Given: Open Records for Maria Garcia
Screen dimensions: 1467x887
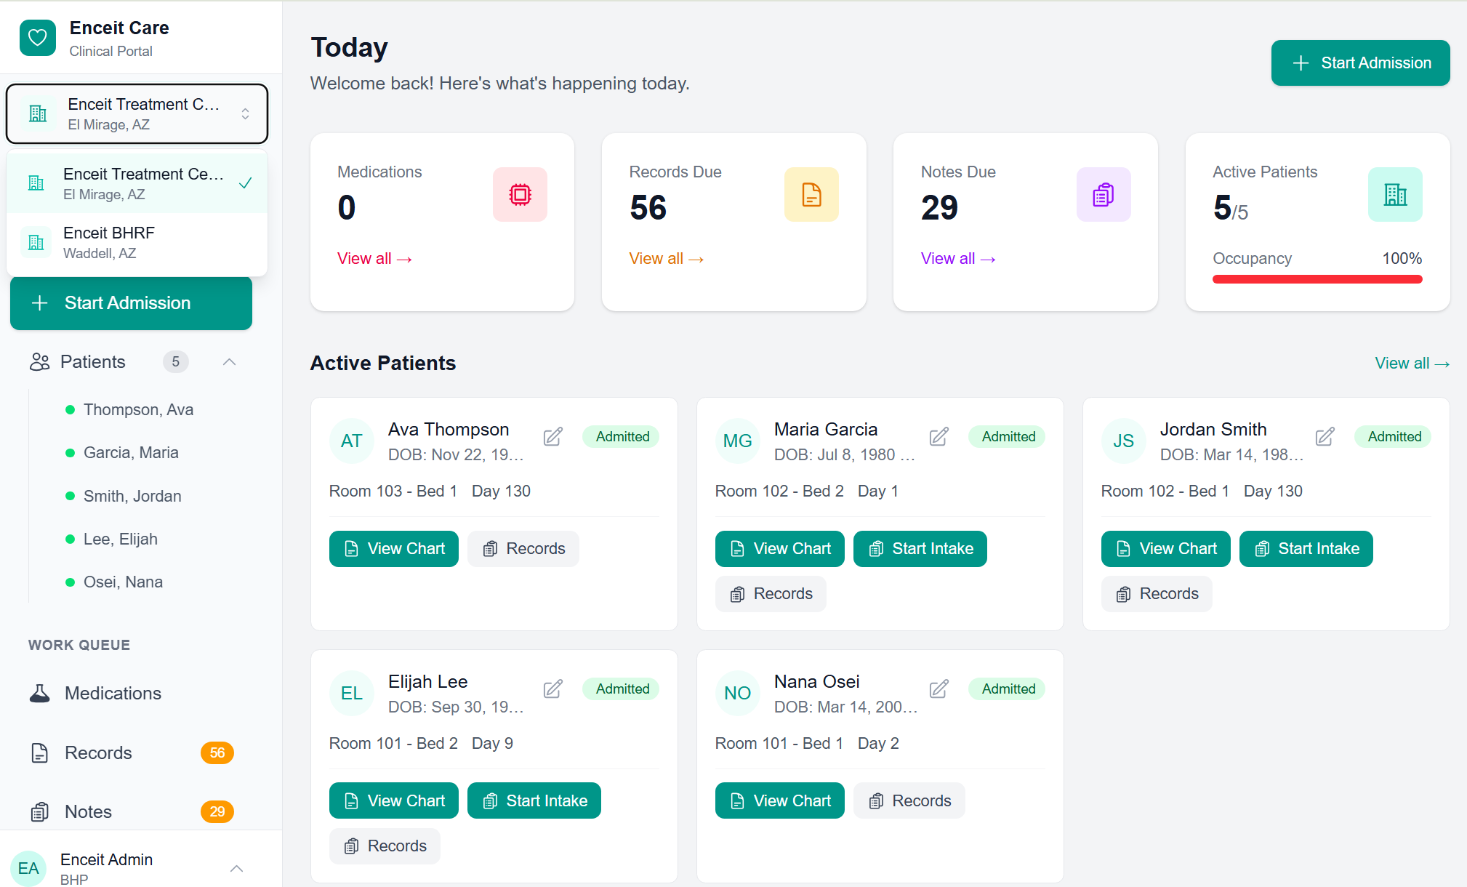Looking at the screenshot, I should tap(771, 594).
